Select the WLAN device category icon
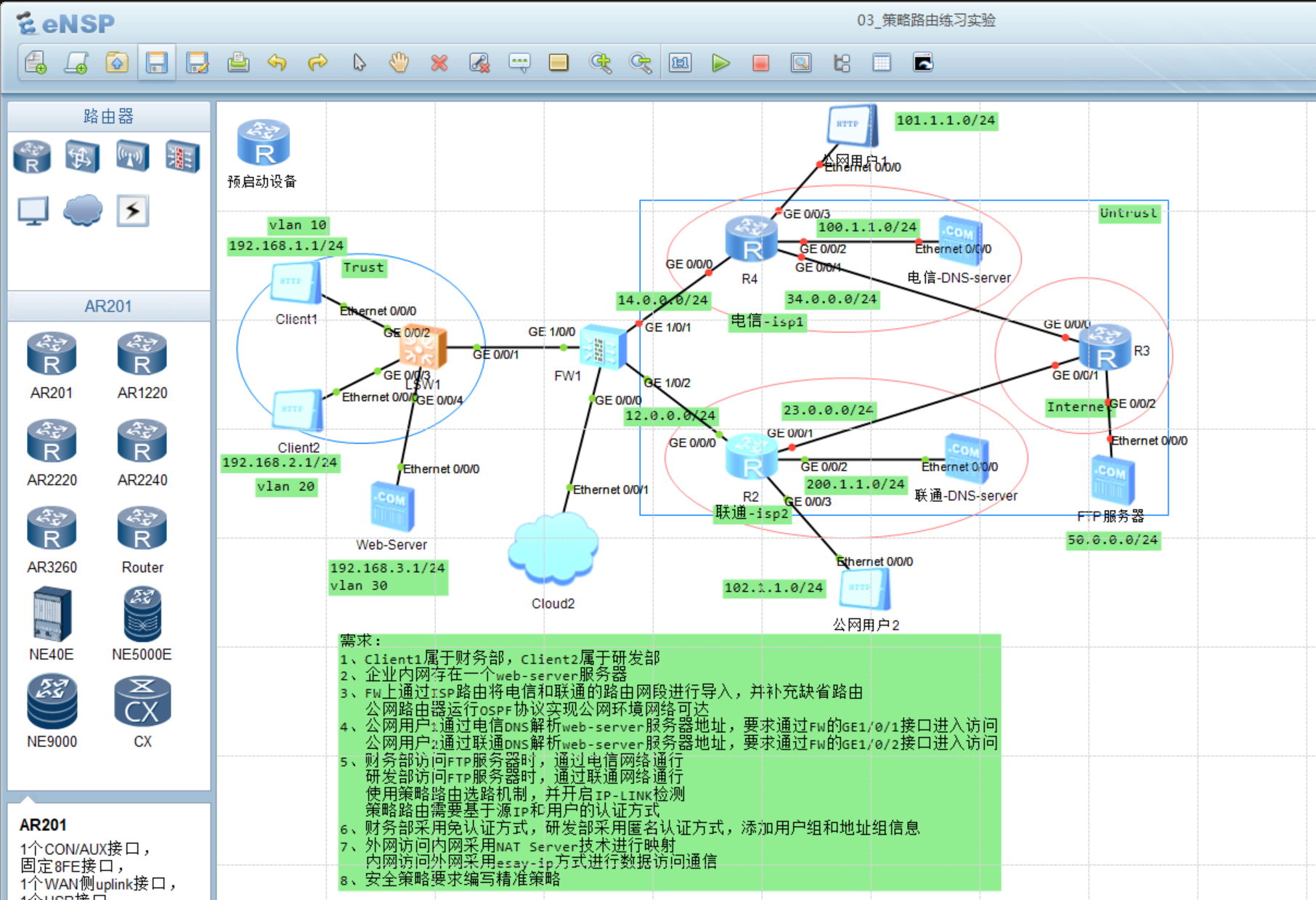This screenshot has height=900, width=1316. 132,156
